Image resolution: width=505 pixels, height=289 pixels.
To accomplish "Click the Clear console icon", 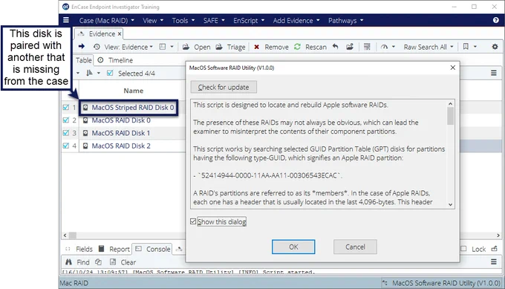I will coord(113,262).
